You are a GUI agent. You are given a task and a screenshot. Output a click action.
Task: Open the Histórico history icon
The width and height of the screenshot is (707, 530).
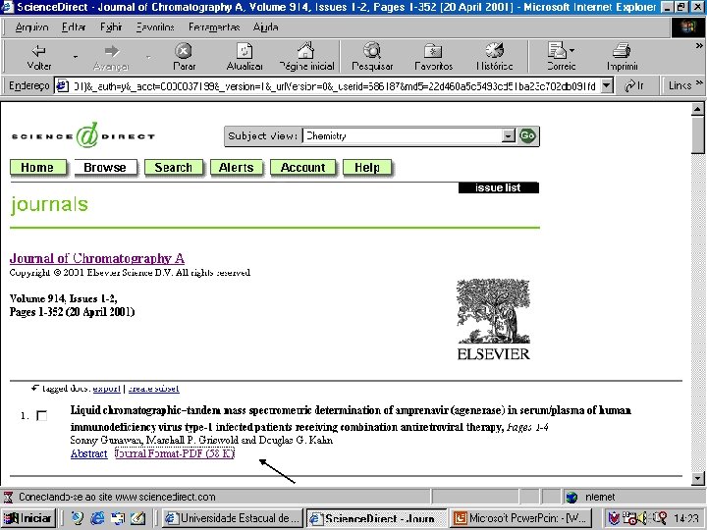pyautogui.click(x=495, y=50)
